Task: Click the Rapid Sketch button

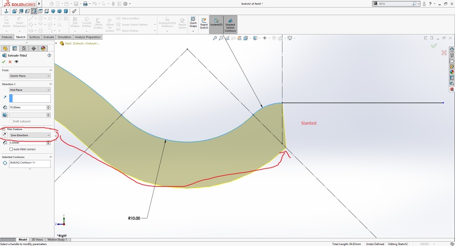Action: coord(204,24)
